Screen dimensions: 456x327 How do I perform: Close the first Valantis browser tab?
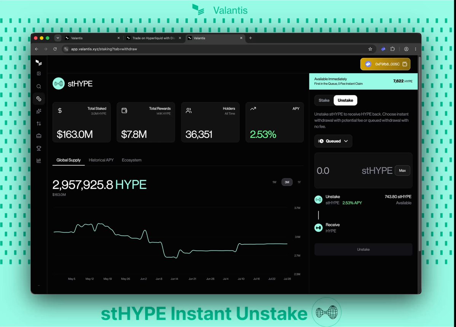(x=118, y=38)
